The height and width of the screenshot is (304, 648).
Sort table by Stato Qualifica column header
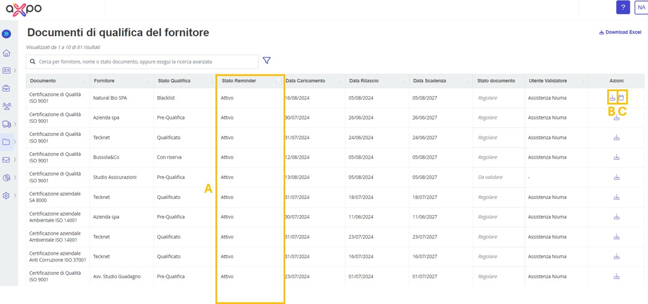[185, 80]
